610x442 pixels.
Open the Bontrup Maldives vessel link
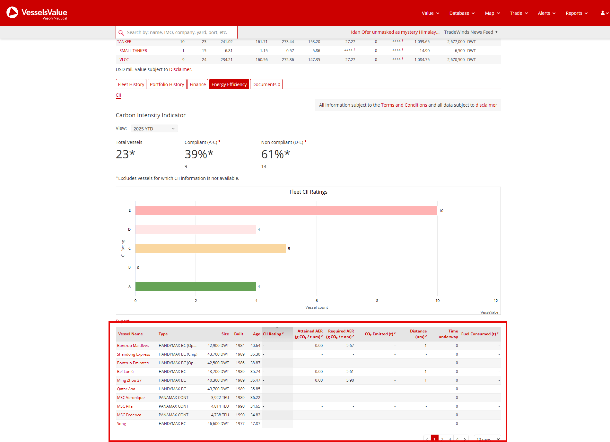pyautogui.click(x=133, y=346)
